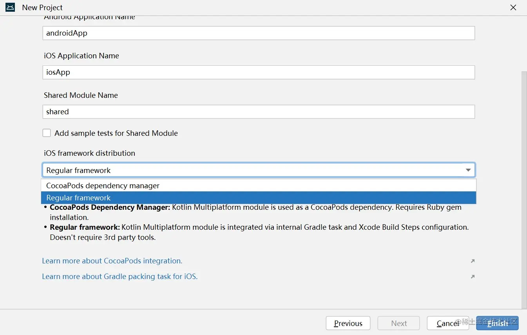
Task: Choose CocoaPods dependency manager option
Action: click(103, 186)
